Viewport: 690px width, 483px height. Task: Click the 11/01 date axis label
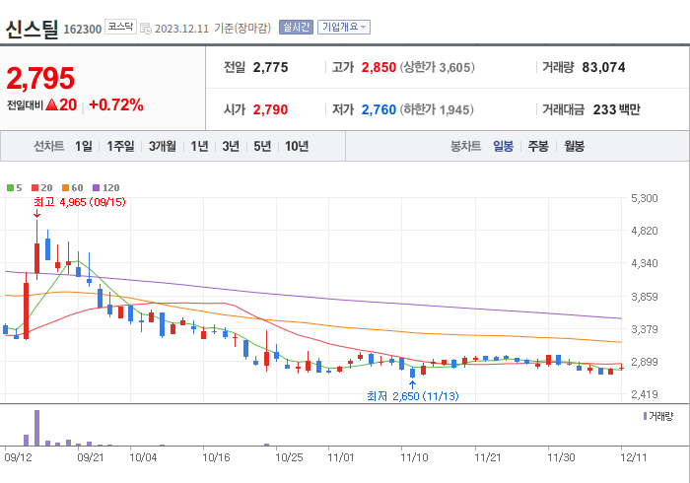click(341, 457)
